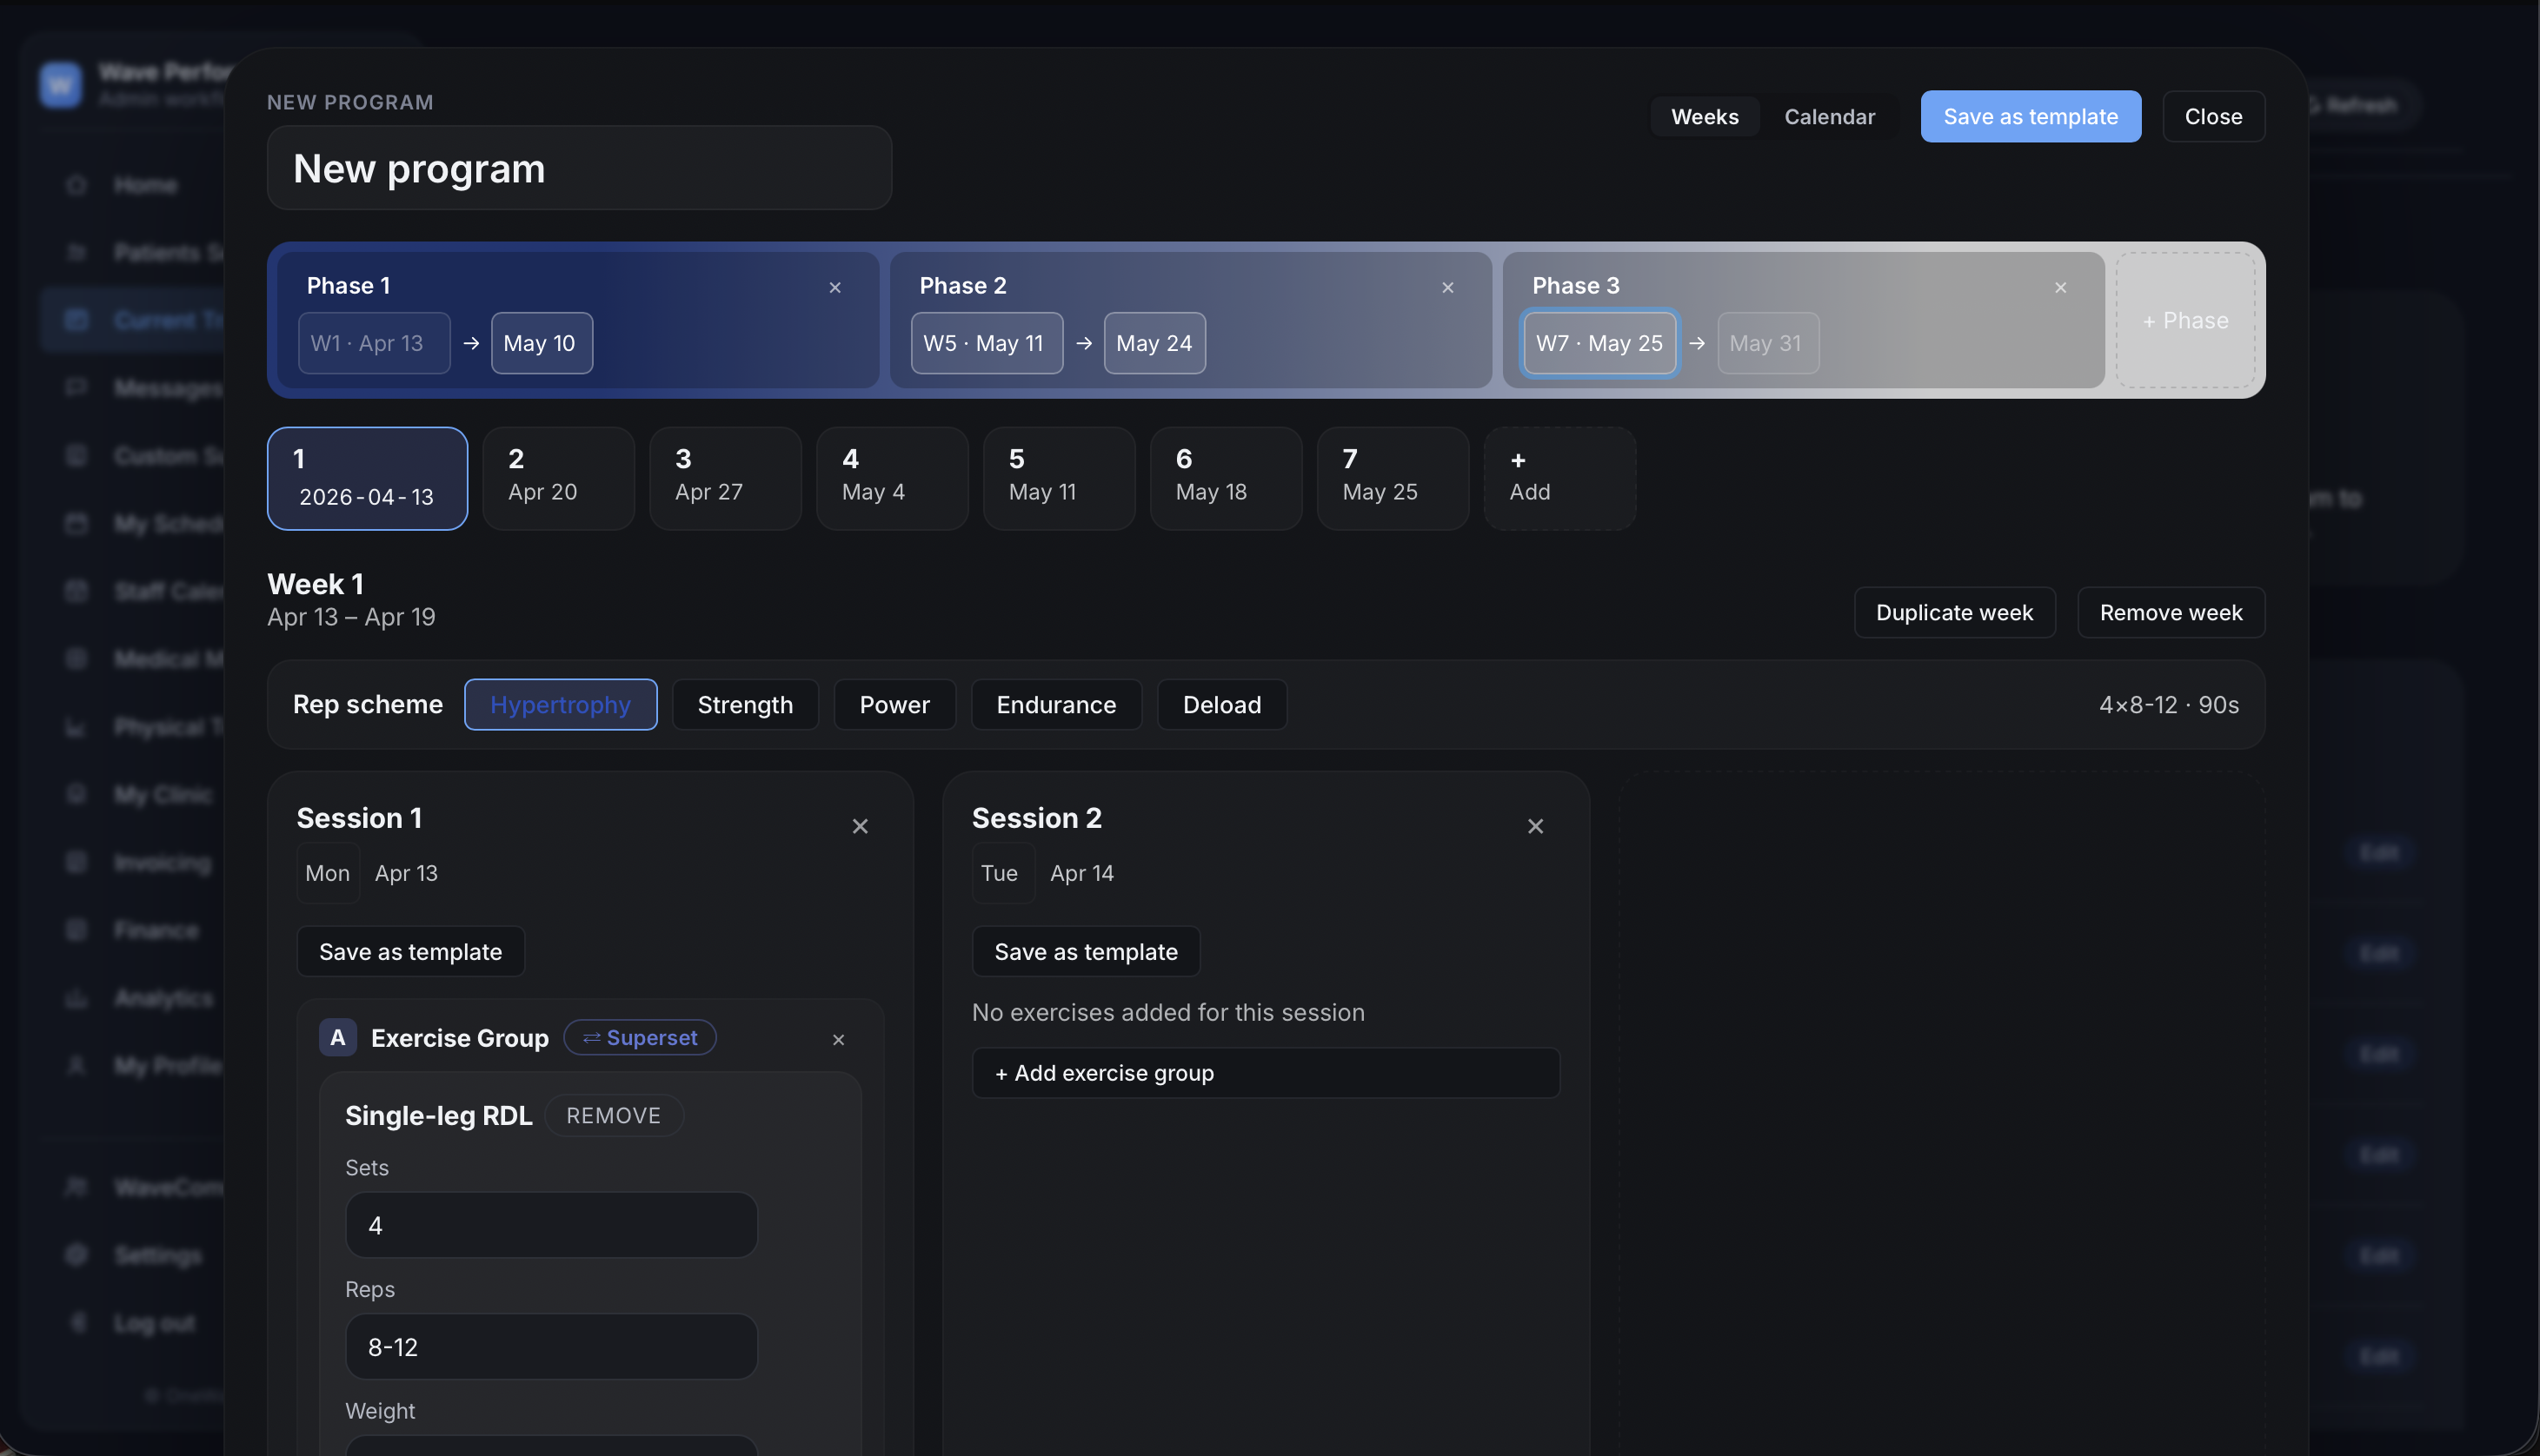The width and height of the screenshot is (2540, 1456).
Task: Duplicate the current week
Action: point(1954,612)
